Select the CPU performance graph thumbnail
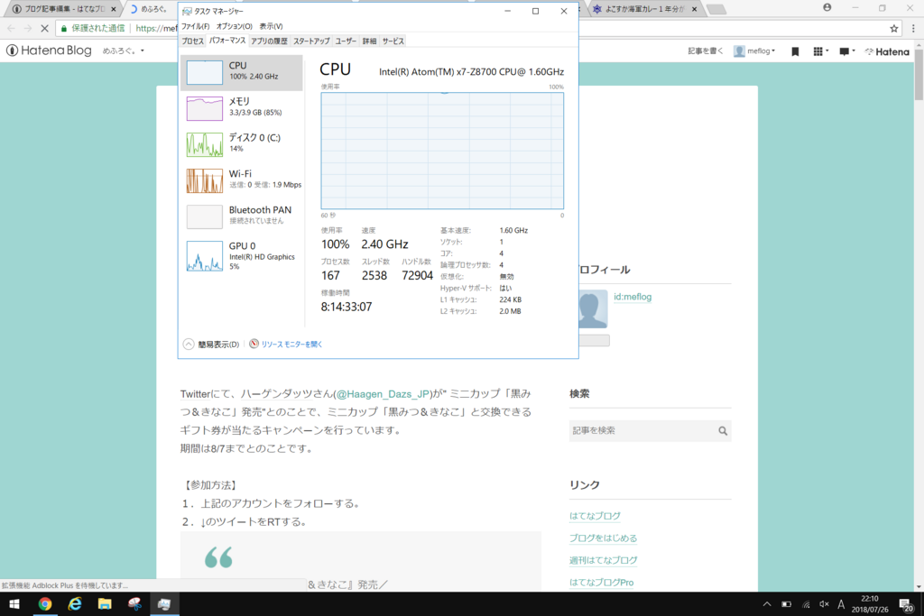 click(205, 72)
